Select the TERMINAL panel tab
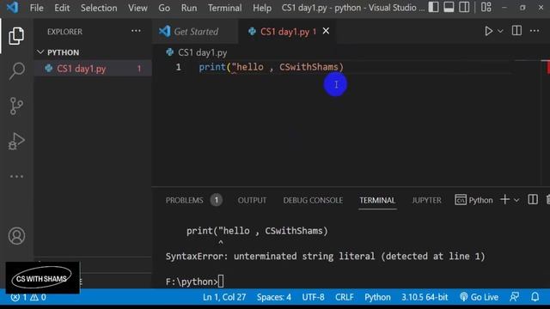 point(377,200)
